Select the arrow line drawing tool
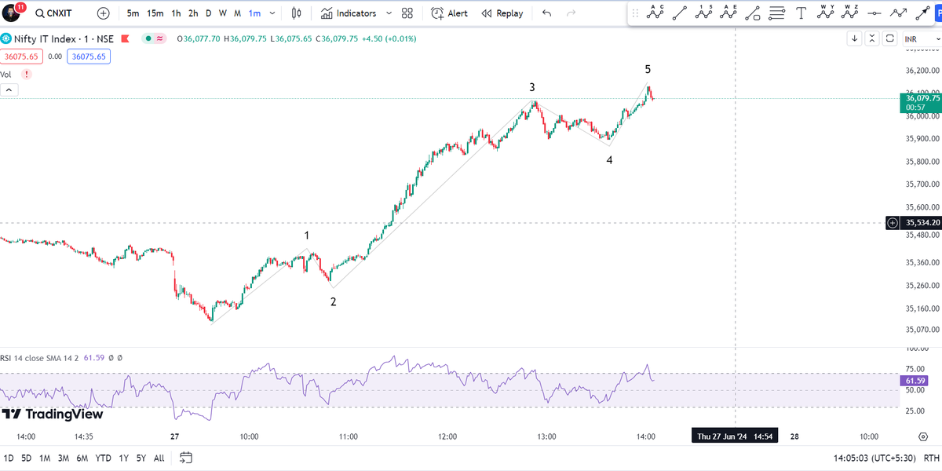The width and height of the screenshot is (942, 471). click(922, 13)
